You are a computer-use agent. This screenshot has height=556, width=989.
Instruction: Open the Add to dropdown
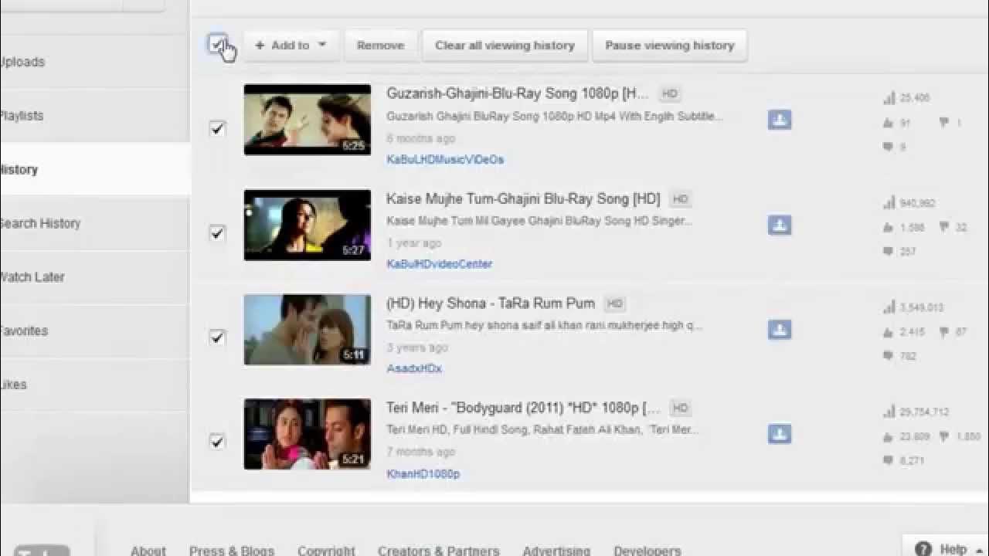(x=291, y=46)
